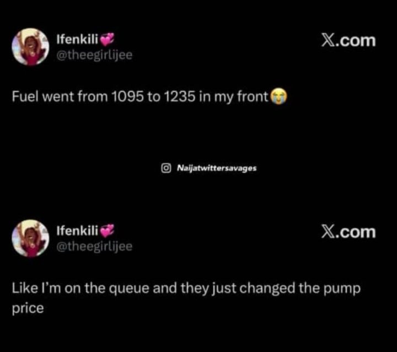Click the @theegirlijee handle on the second tweet
This screenshot has height=352, width=397.
[94, 246]
